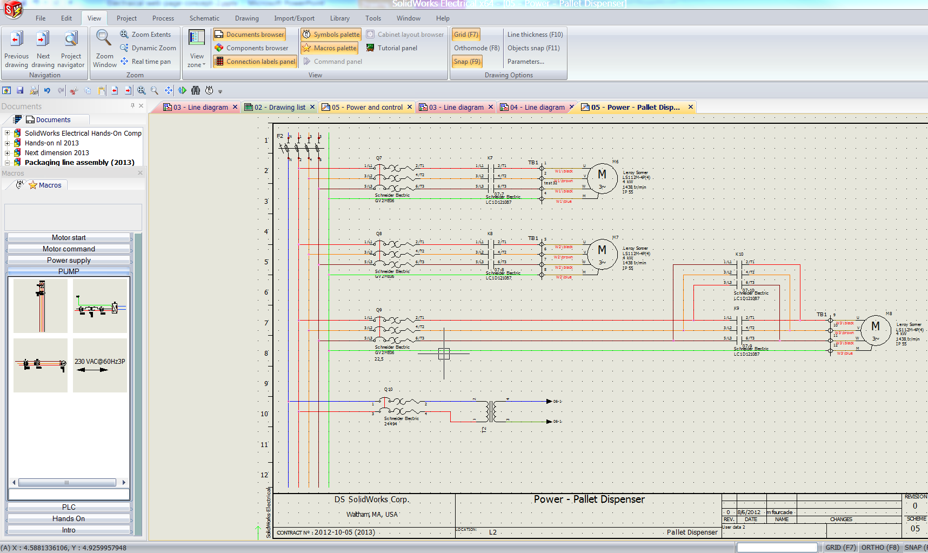
Task: Open the Tutorial panel
Action: [x=392, y=48]
